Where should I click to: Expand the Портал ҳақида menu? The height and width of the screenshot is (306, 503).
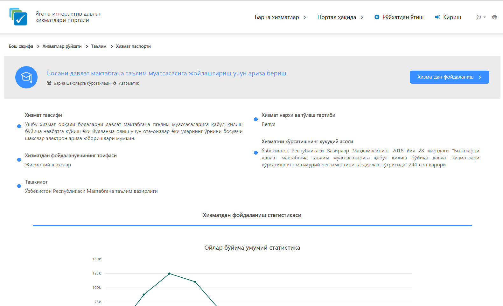click(340, 17)
